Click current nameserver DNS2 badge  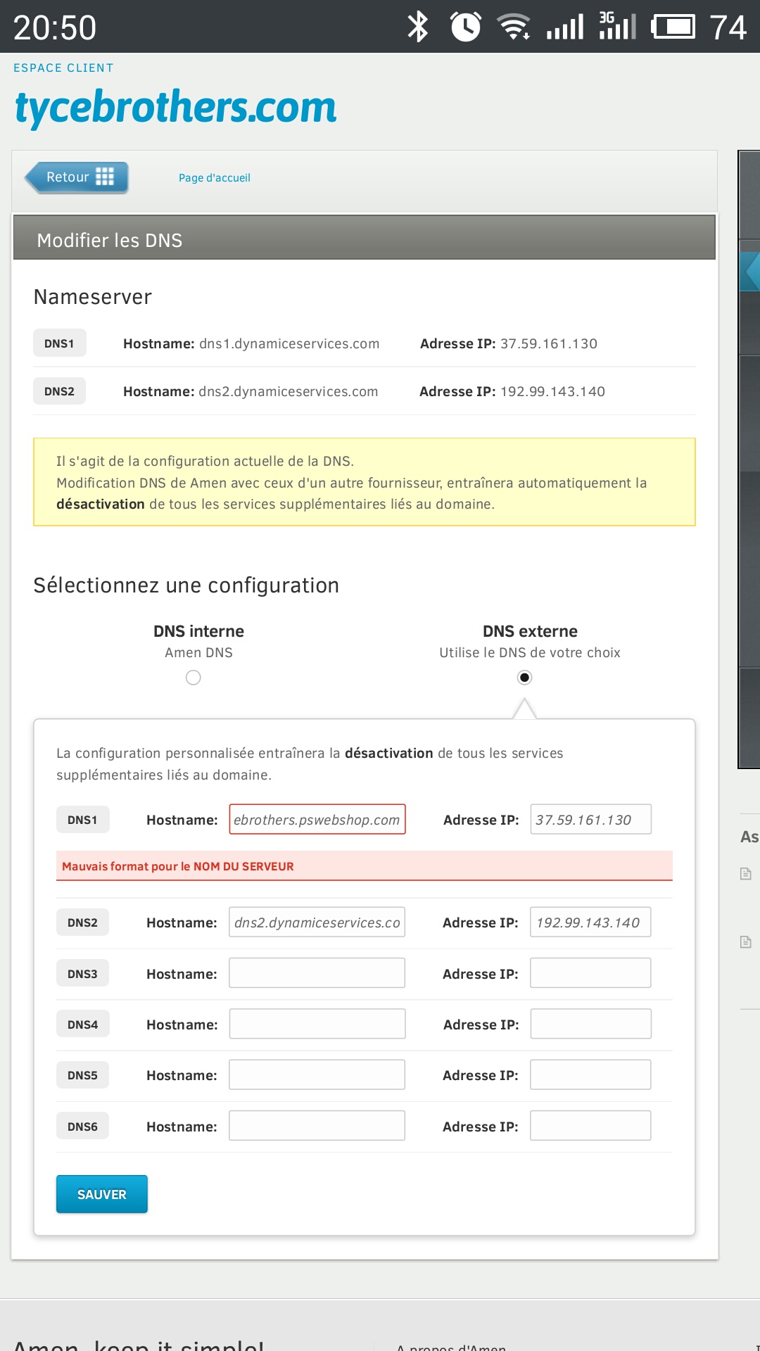tap(60, 391)
